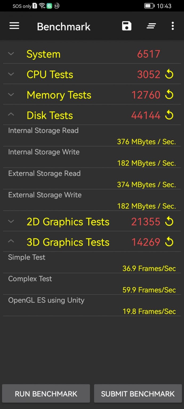The image size is (184, 409).
Task: Open the sort lines icon
Action: click(x=151, y=26)
